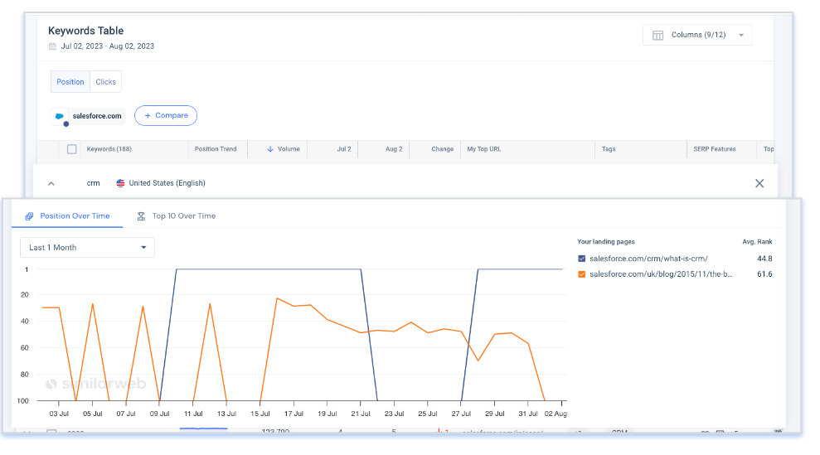Click the Volume sort arrow icon
820x455 pixels.
click(x=270, y=149)
